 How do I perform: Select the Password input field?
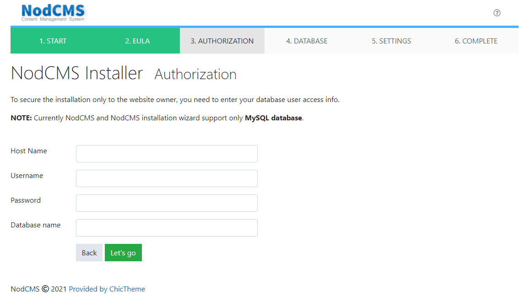pos(167,203)
